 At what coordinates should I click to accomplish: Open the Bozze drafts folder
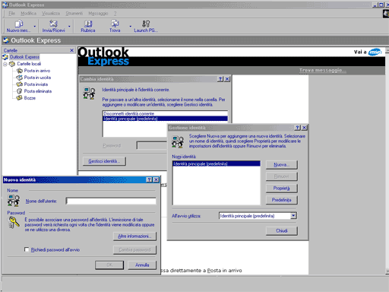point(26,98)
